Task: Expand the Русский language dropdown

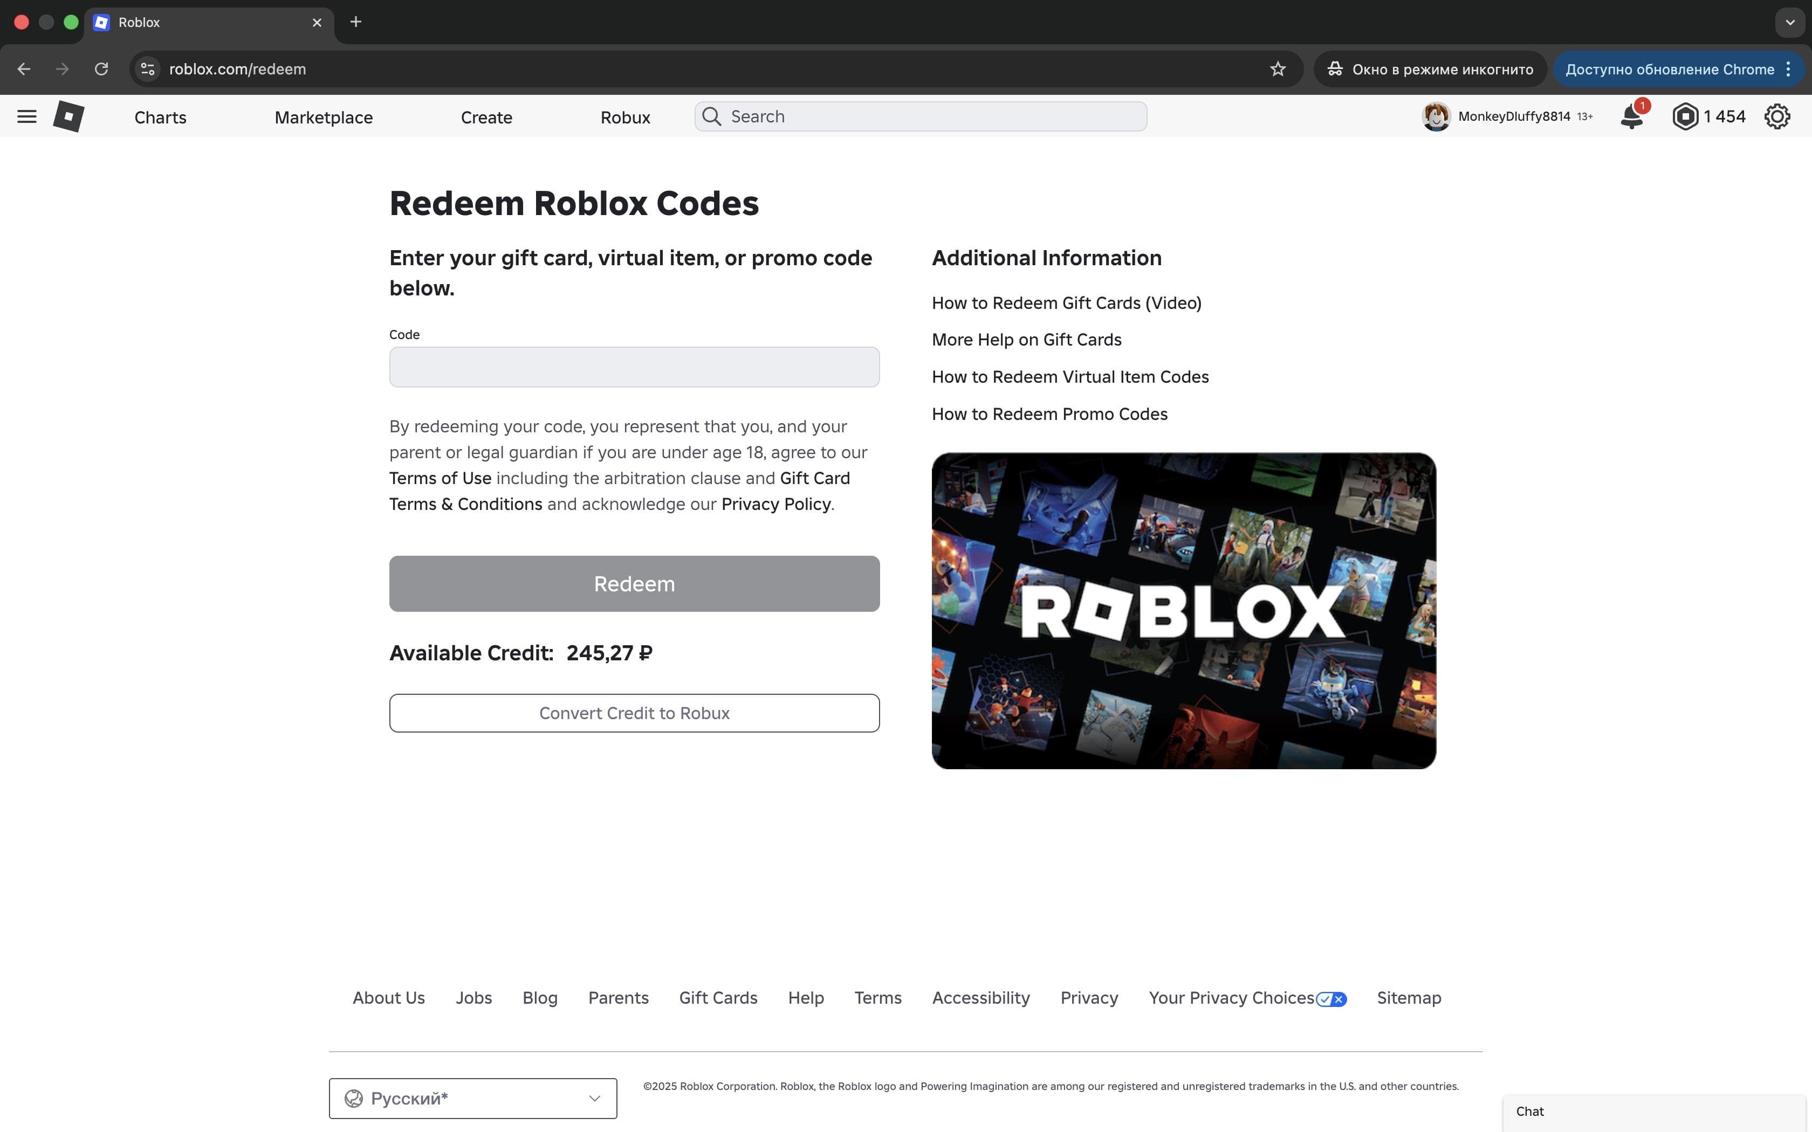Action: pyautogui.click(x=472, y=1099)
